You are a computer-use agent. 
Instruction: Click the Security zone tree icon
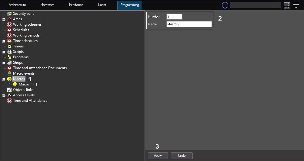pos(9,14)
